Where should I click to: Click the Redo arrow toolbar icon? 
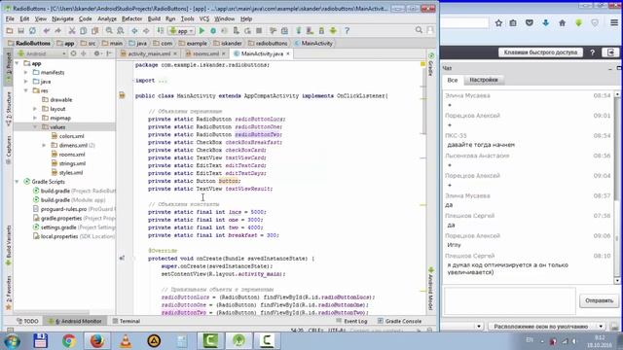[58, 30]
